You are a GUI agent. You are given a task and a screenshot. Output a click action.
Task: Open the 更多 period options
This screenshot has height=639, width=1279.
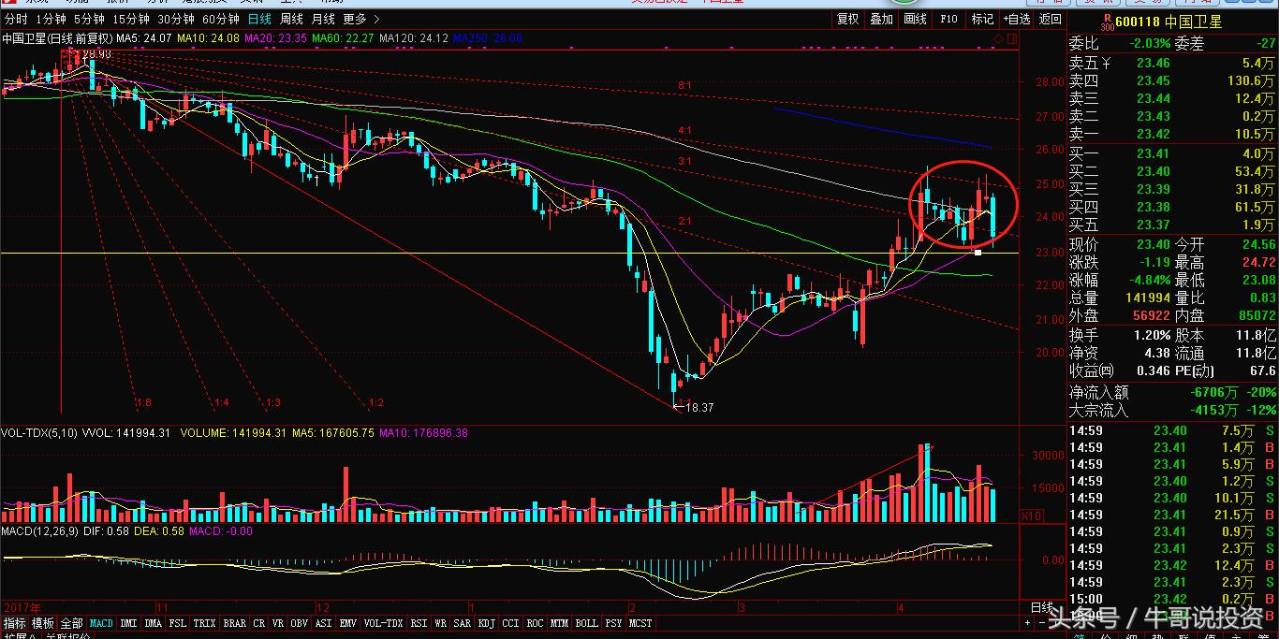click(x=354, y=20)
